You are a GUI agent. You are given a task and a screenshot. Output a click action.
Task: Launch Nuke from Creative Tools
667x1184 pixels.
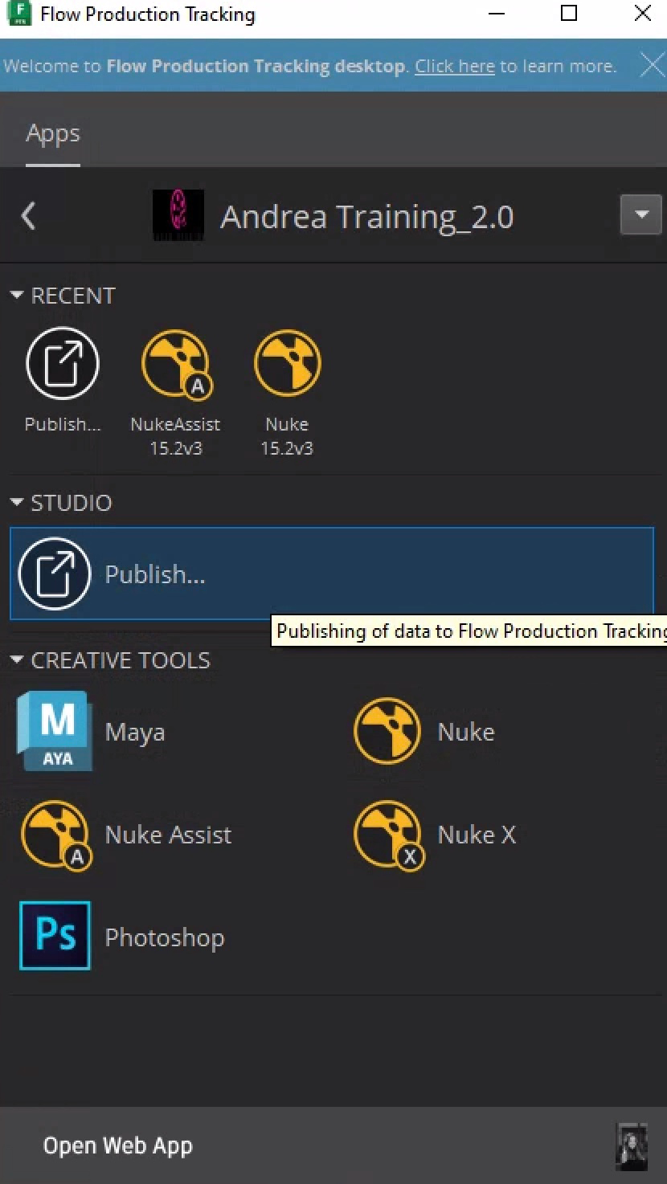pyautogui.click(x=387, y=732)
